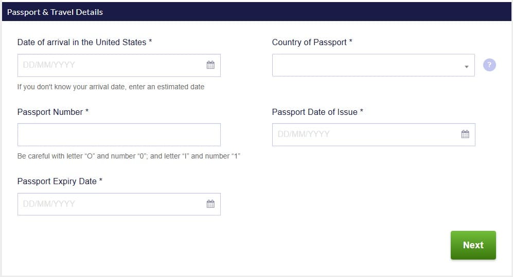The width and height of the screenshot is (513, 277).
Task: Click the question mark help icon
Action: [x=489, y=65]
